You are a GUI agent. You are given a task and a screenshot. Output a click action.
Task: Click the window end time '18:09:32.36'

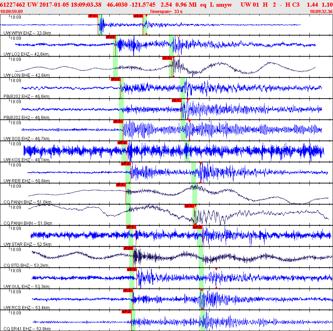pyautogui.click(x=321, y=12)
